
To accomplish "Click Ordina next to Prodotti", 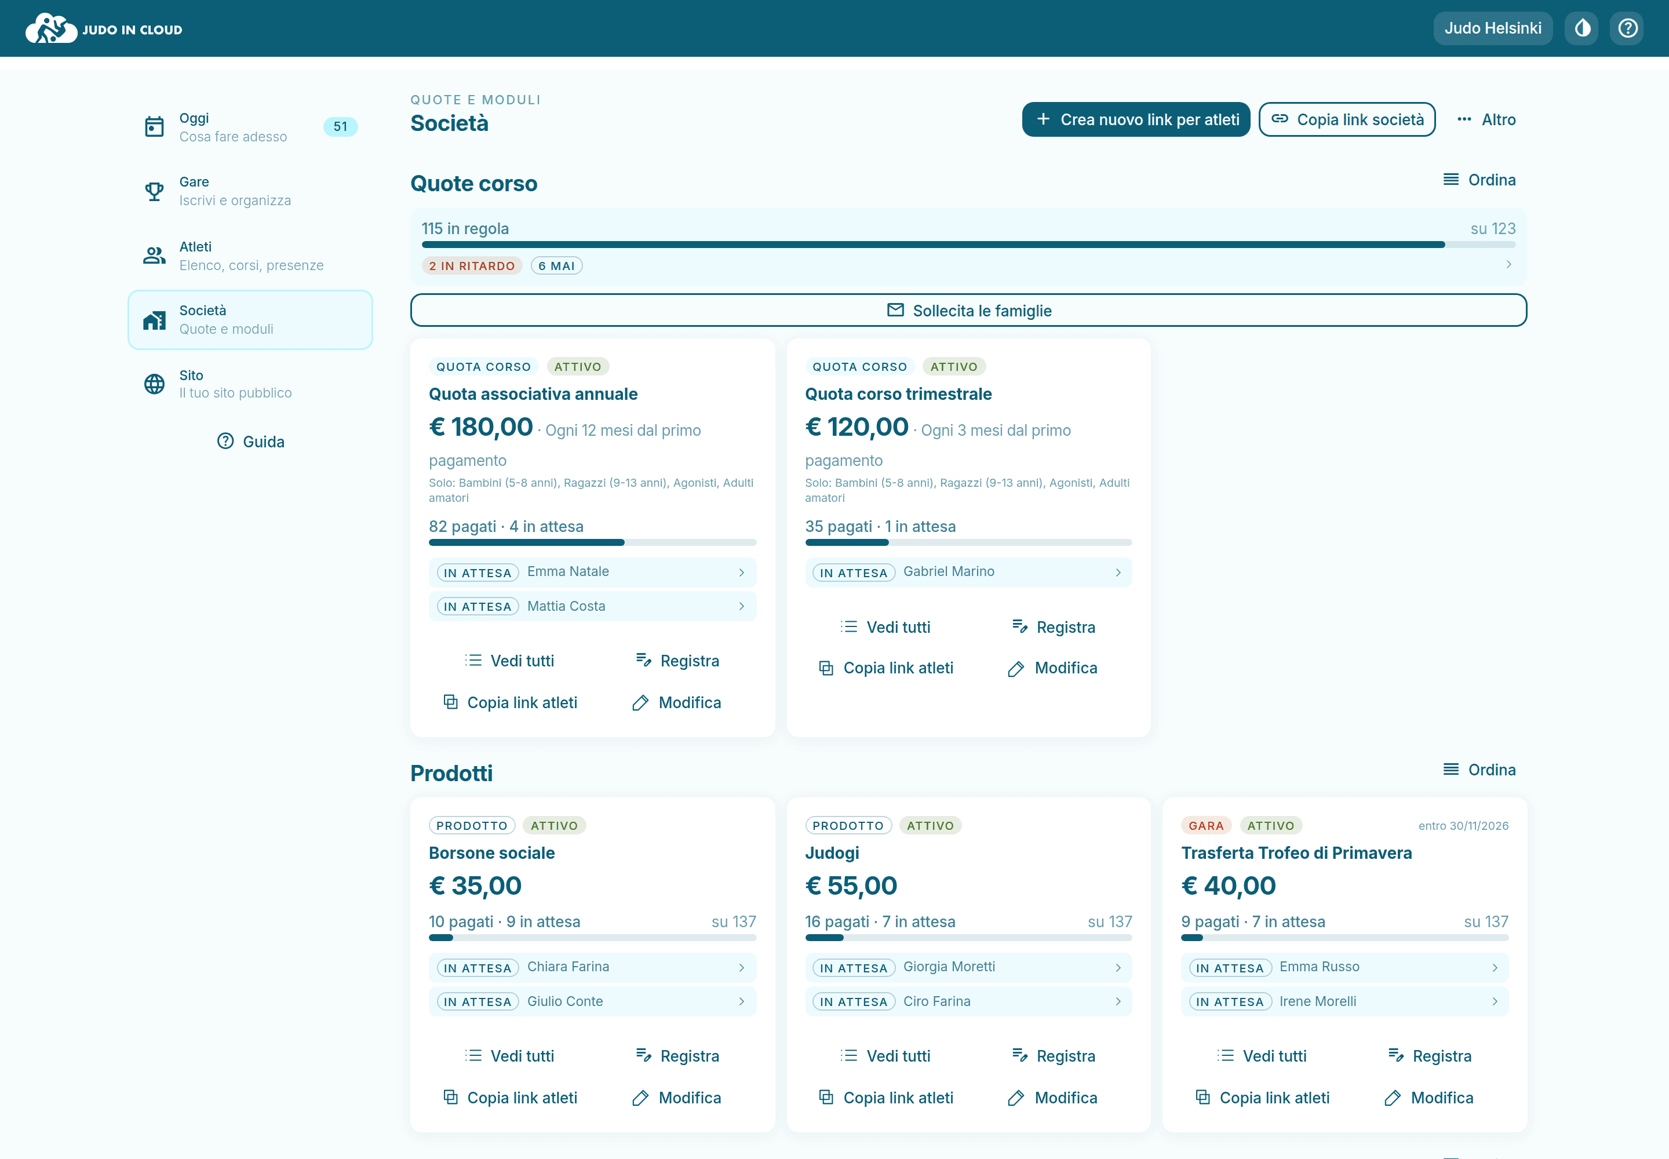I will (1479, 770).
